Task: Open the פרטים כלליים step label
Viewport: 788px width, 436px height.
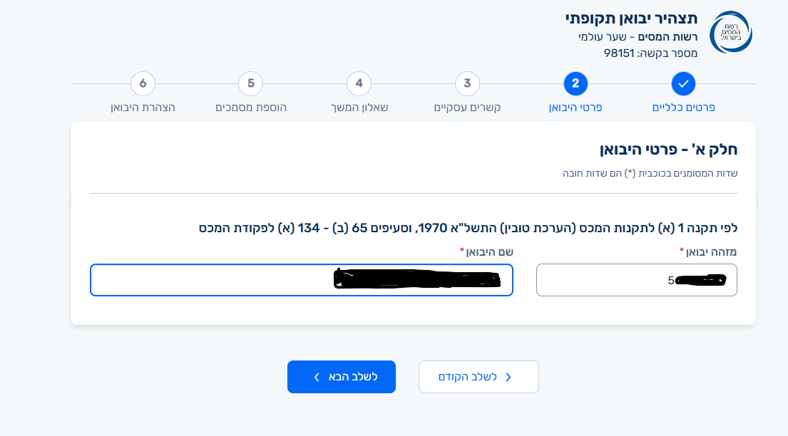Action: click(x=683, y=108)
